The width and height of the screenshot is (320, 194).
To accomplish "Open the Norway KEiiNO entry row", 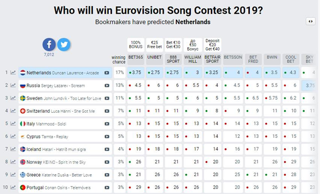I will click(x=65, y=162).
